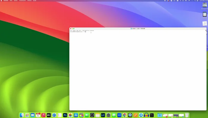Viewport: 208px width, 118px height.
Task: Open the Visualización menu
Action: coord(22,1)
